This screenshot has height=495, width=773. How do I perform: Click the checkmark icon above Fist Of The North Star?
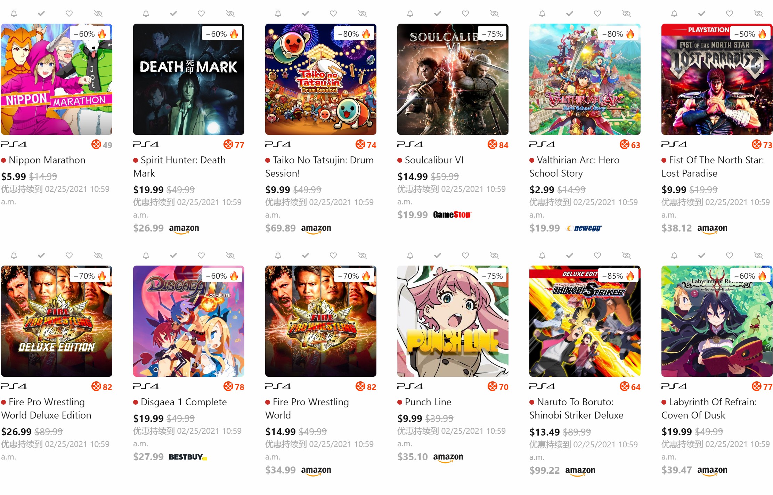click(x=702, y=14)
